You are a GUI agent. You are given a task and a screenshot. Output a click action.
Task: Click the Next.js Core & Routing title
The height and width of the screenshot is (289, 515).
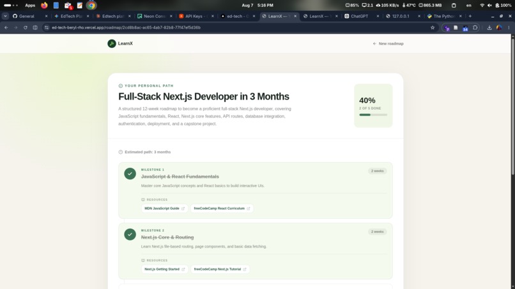click(167, 237)
